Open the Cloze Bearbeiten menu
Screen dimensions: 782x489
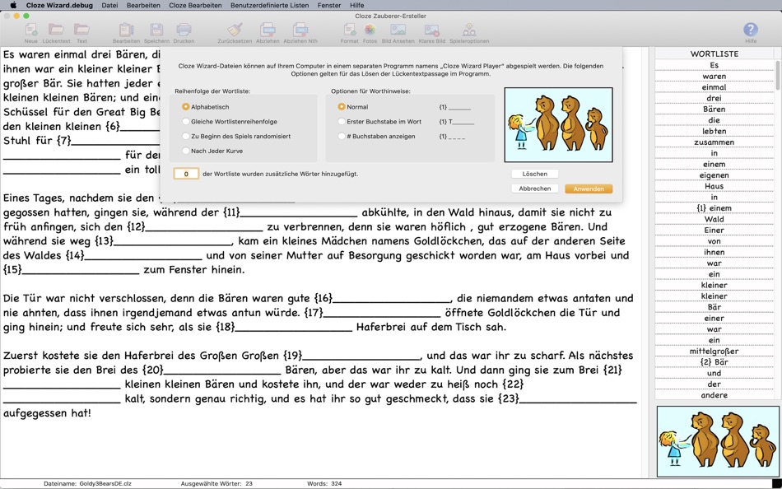click(195, 5)
